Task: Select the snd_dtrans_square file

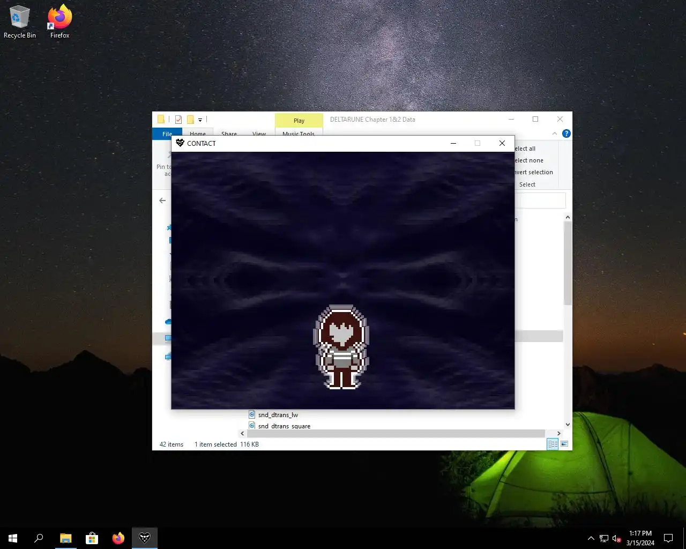Action: pyautogui.click(x=284, y=426)
